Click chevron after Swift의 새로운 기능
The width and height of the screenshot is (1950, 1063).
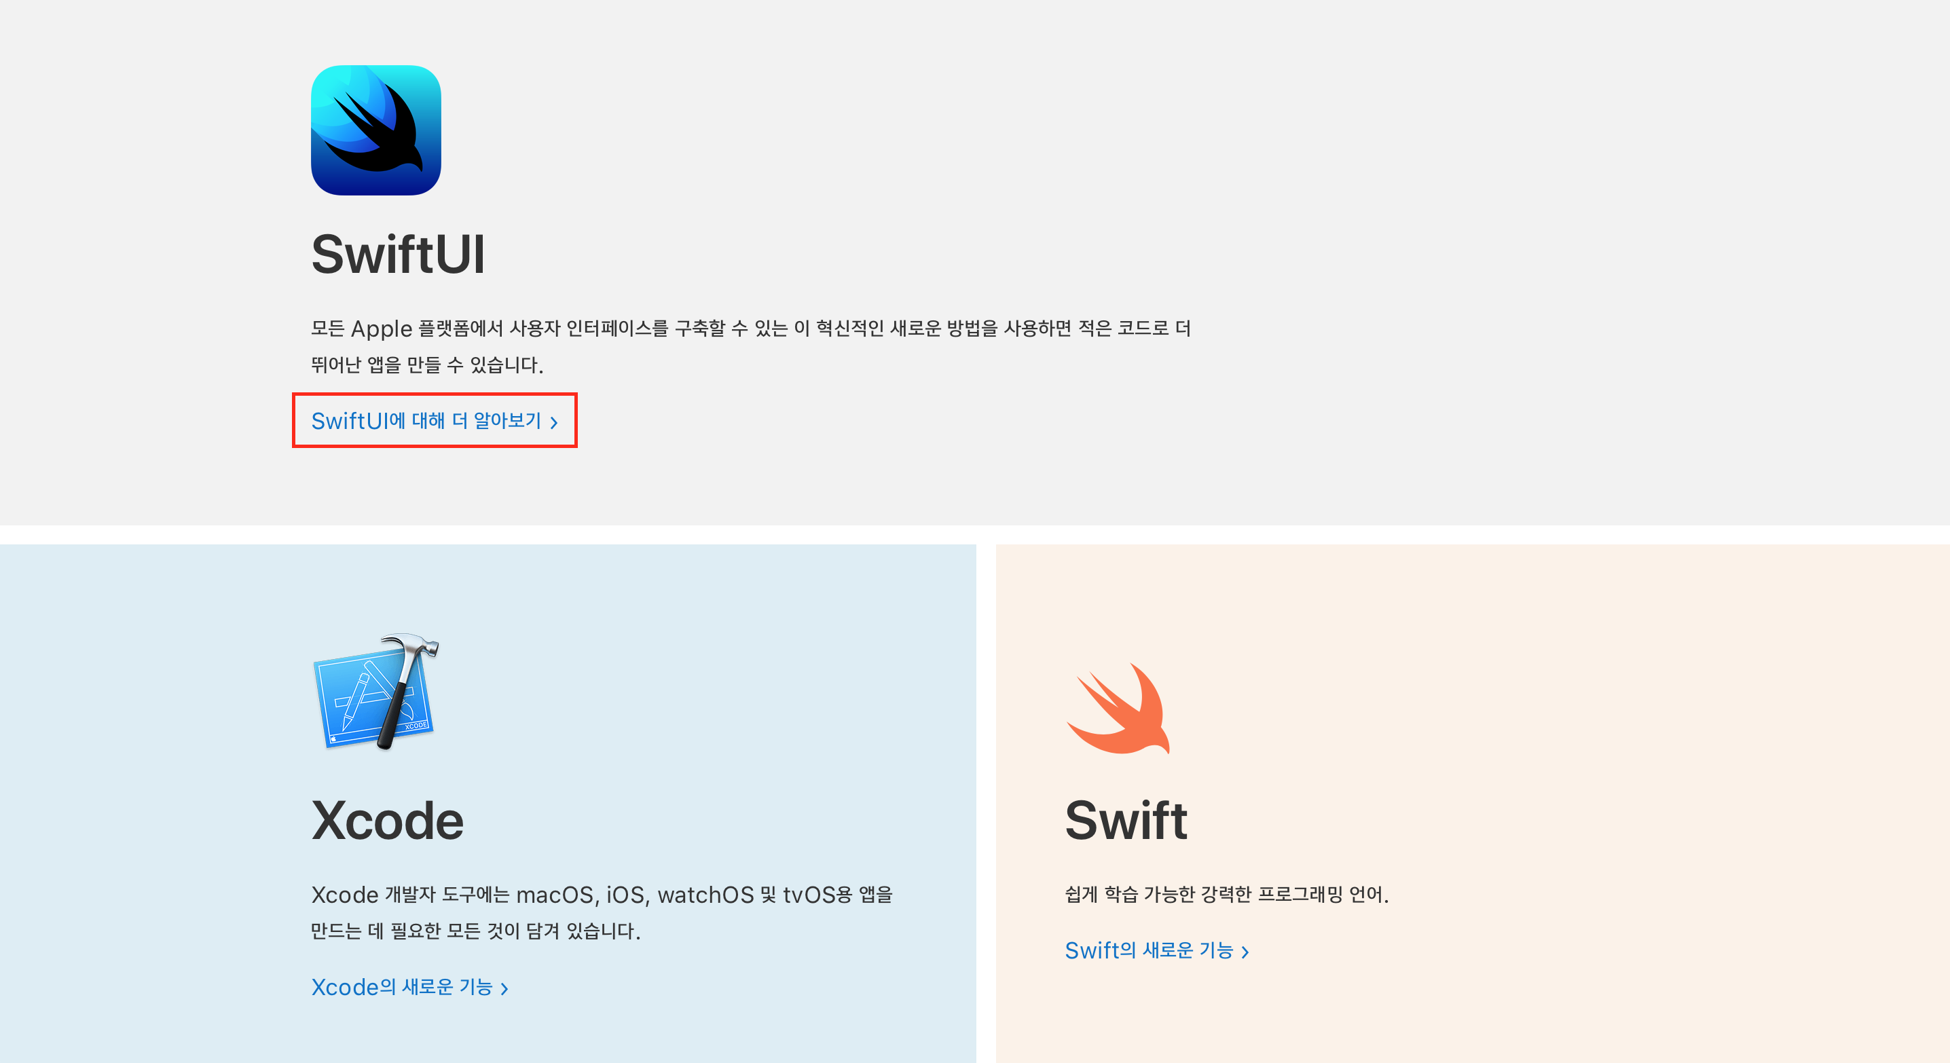[1245, 952]
